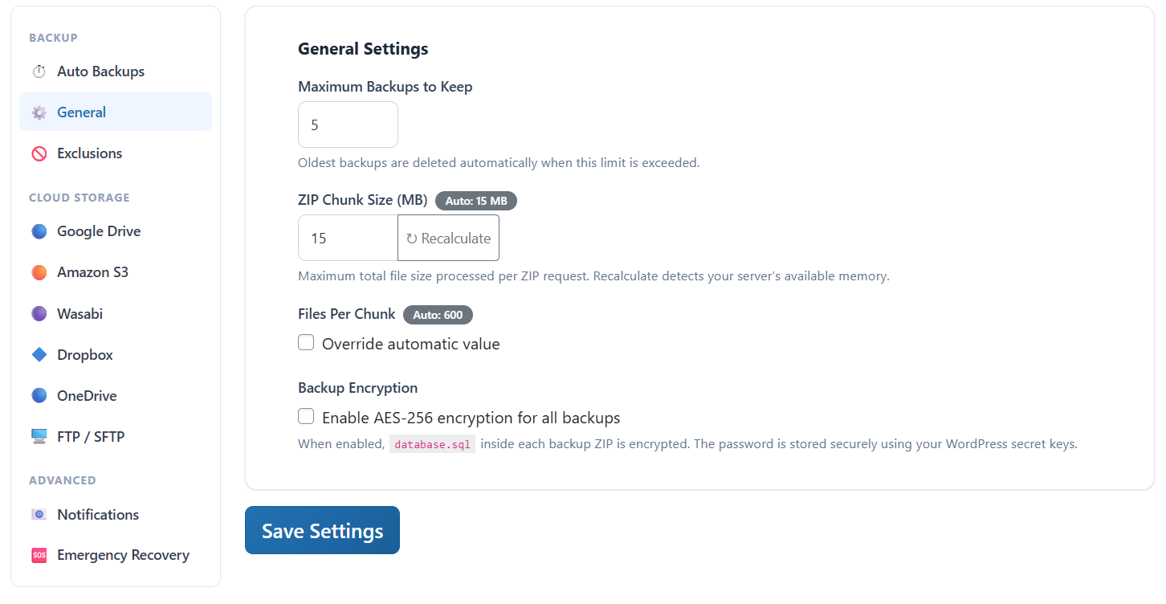Image resolution: width=1166 pixels, height=604 pixels.
Task: Click the FTP / SFTP computer icon
Action: [x=39, y=437]
